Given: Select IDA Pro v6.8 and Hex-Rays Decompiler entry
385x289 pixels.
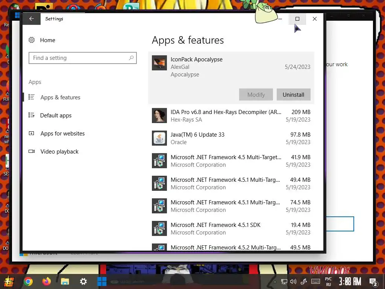Looking at the screenshot, I should pos(231,116).
